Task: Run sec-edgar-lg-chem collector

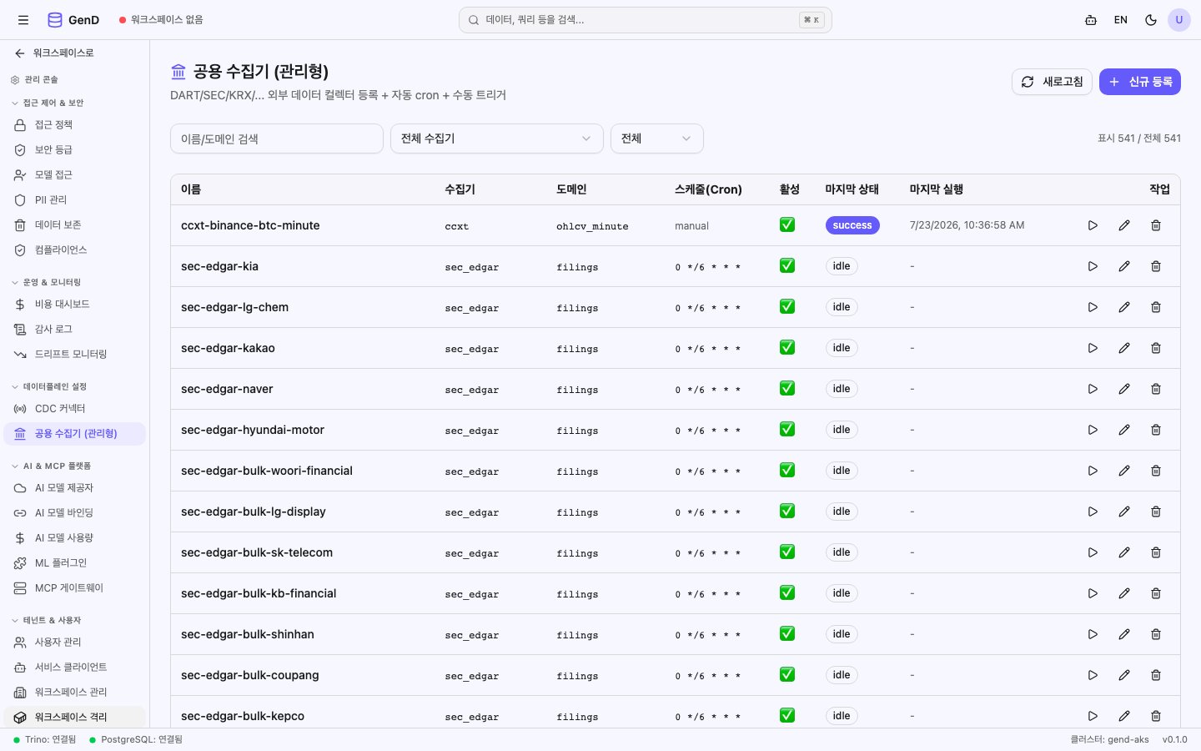Action: pyautogui.click(x=1093, y=307)
